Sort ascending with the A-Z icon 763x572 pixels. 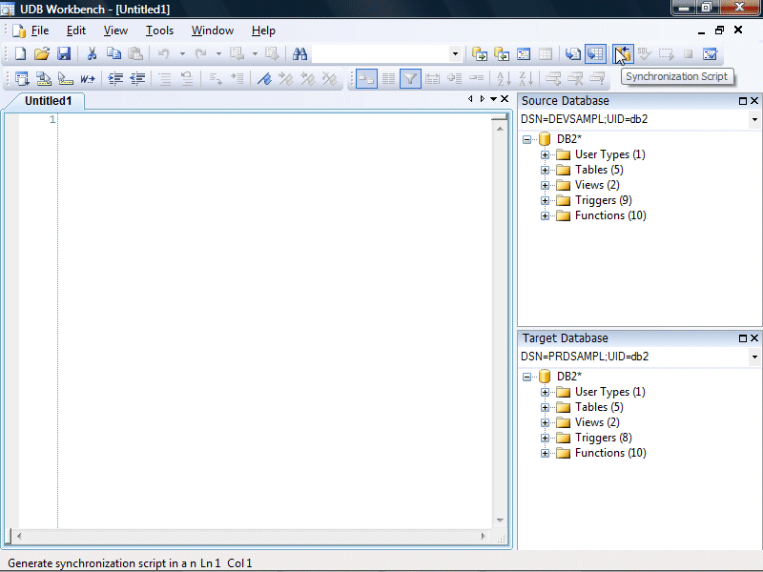tap(504, 78)
